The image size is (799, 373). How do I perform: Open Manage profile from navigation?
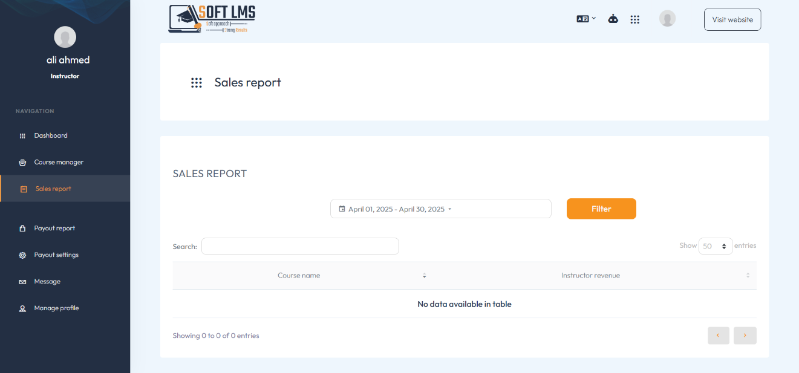click(65, 308)
